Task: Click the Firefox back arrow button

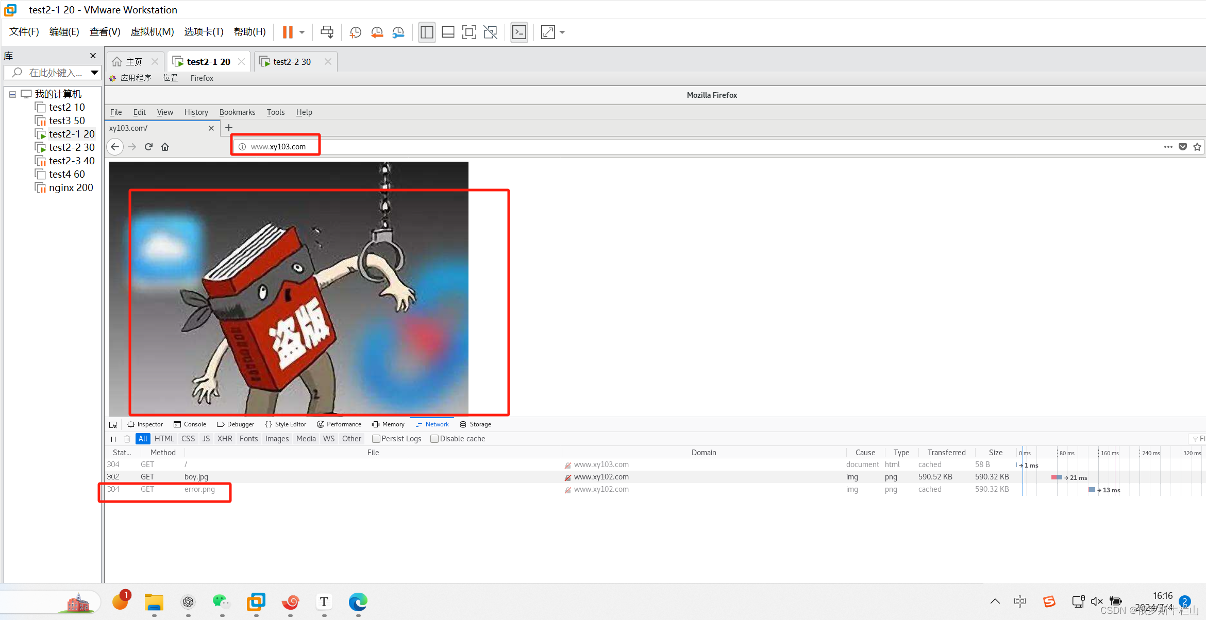Action: [115, 147]
